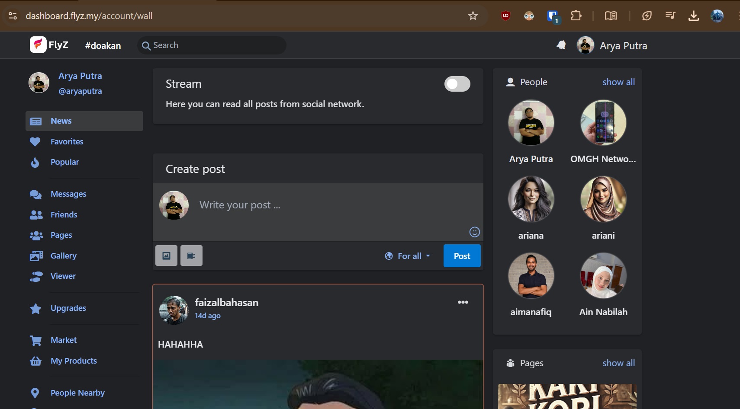Click the blue Post button
This screenshot has width=740, height=409.
(462, 256)
